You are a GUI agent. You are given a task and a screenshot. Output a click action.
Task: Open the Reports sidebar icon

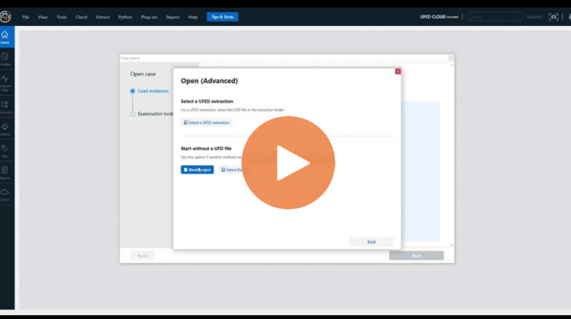[x=5, y=173]
